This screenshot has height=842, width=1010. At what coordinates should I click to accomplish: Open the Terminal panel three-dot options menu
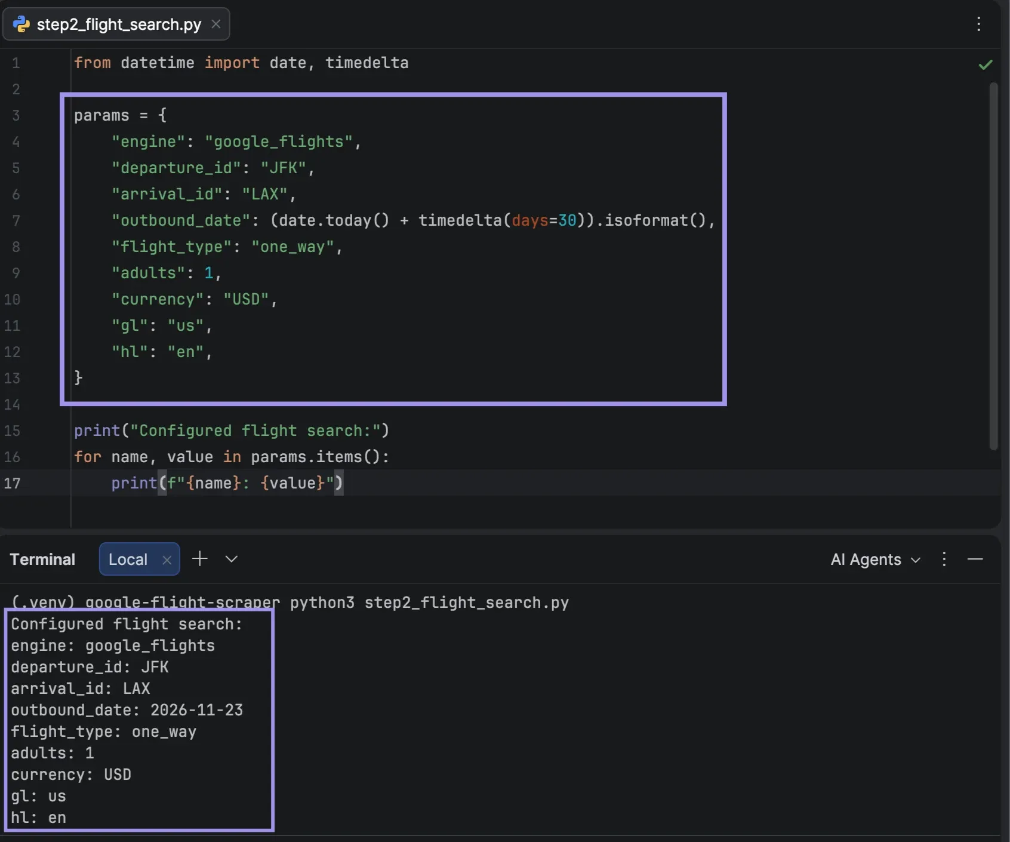coord(944,559)
